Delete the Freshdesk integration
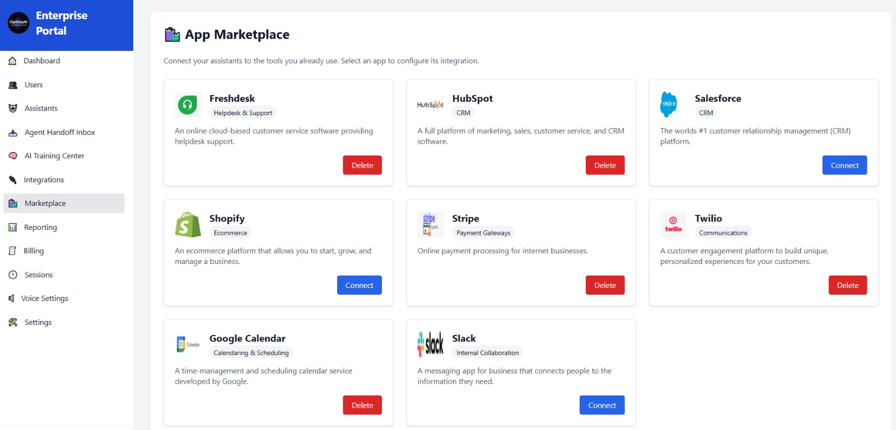This screenshot has height=430, width=896. pyautogui.click(x=362, y=166)
